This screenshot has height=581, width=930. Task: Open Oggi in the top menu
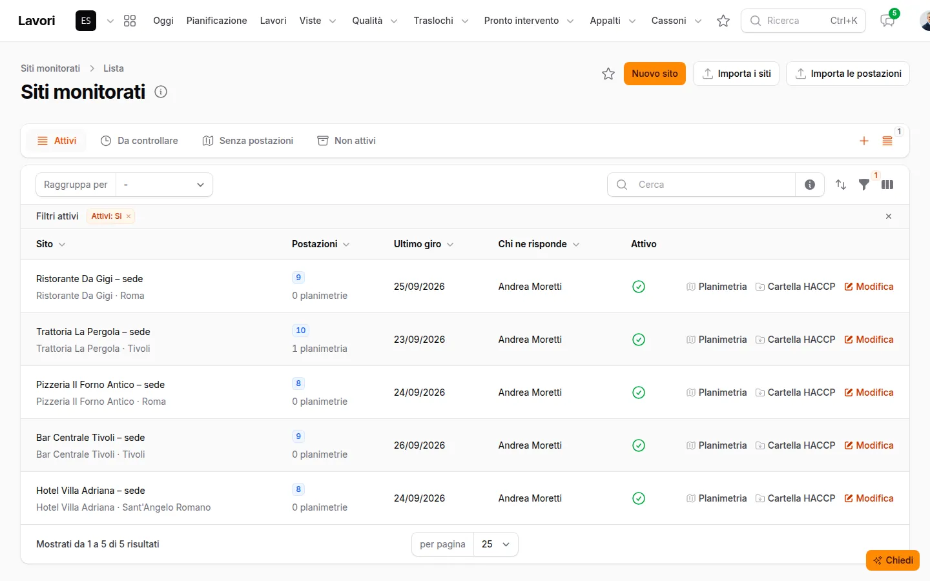(x=163, y=21)
